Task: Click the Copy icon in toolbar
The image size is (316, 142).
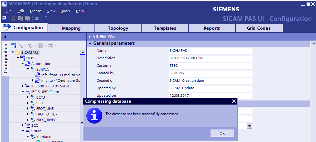Action: tap(21, 18)
